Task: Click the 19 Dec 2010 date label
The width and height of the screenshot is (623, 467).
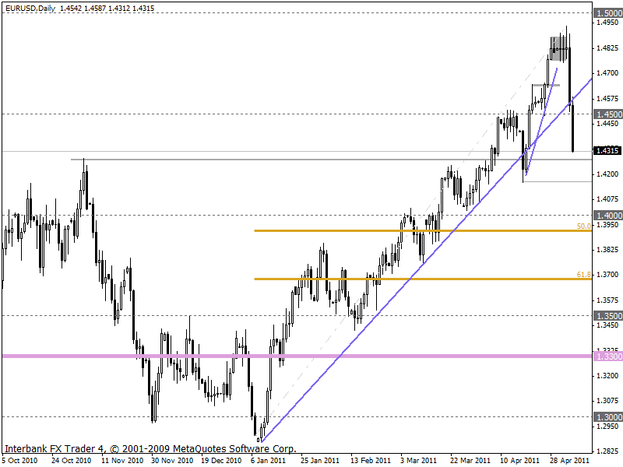Action: click(x=221, y=461)
